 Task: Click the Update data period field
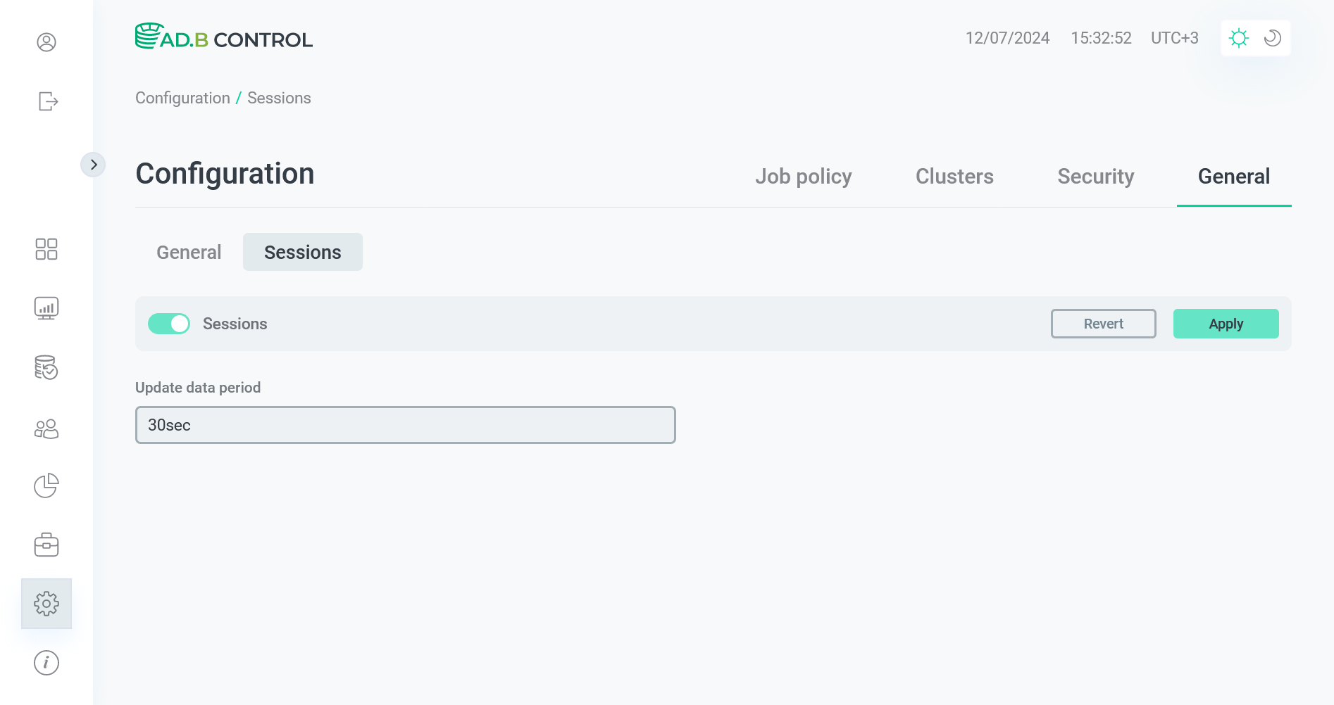[405, 425]
